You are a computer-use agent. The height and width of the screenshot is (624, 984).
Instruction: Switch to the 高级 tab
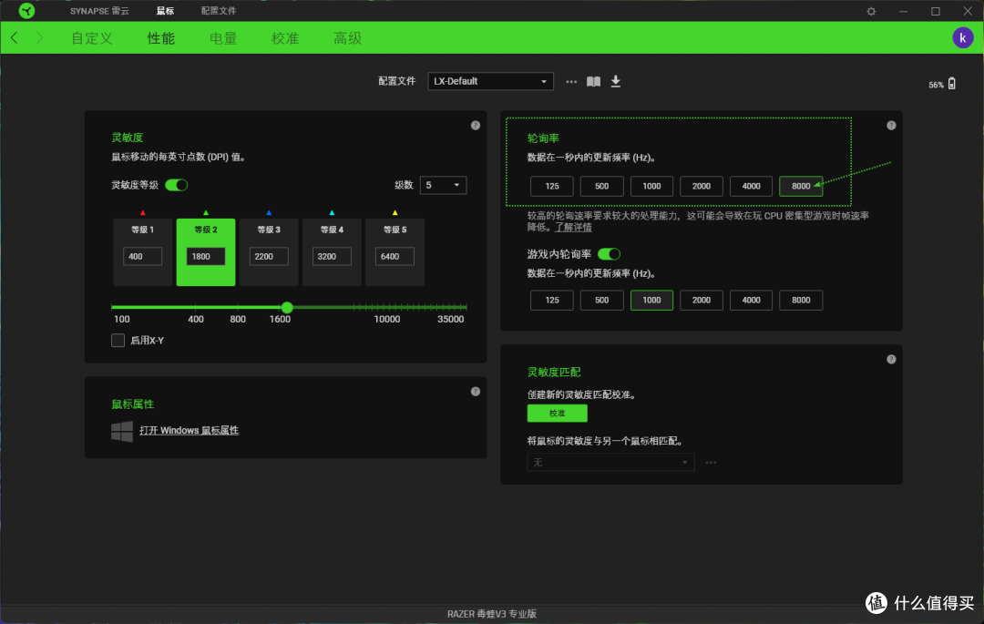[x=348, y=38]
